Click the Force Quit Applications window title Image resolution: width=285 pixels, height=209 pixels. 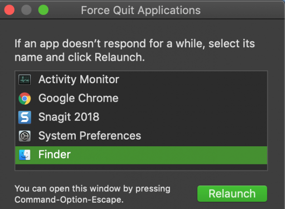pyautogui.click(x=141, y=10)
